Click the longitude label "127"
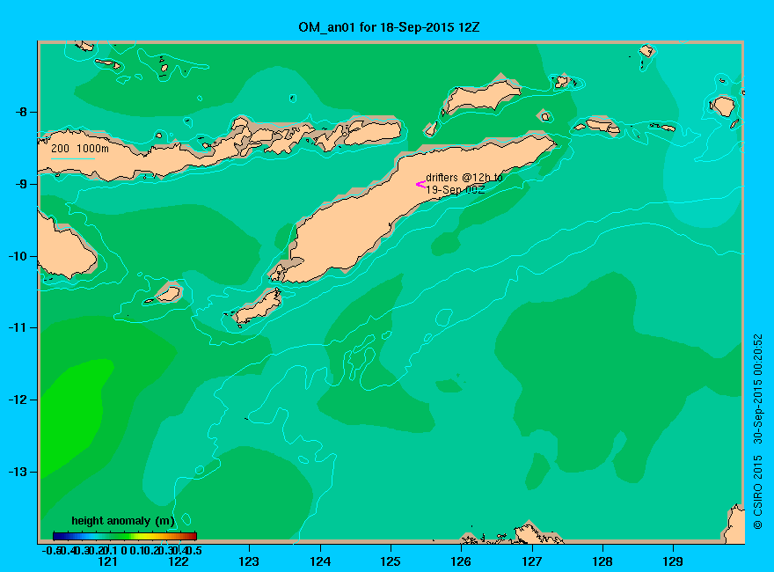This screenshot has height=572, width=774. (531, 561)
